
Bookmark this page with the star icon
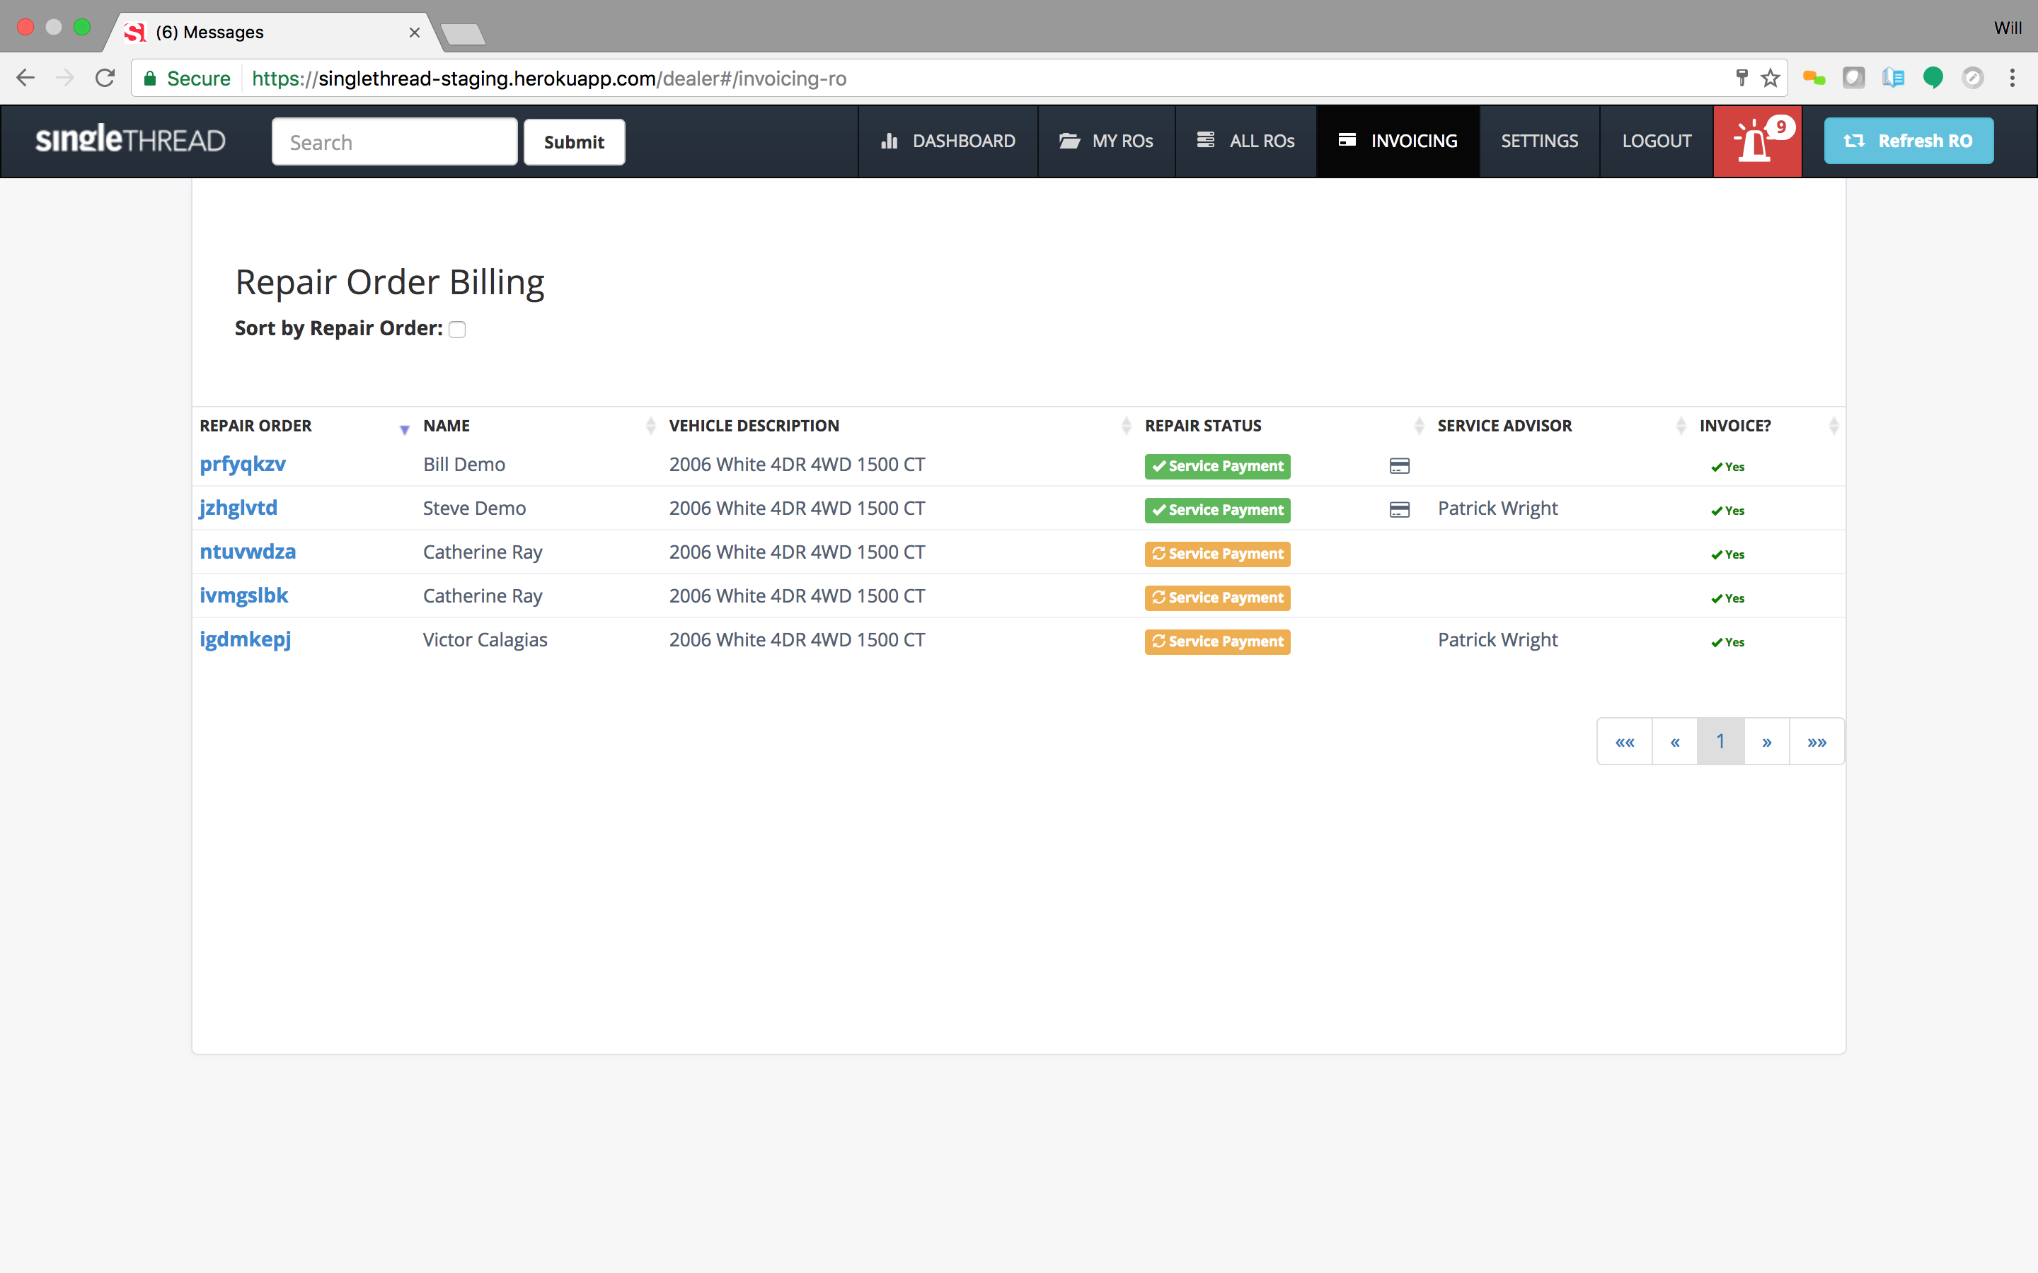(1771, 79)
